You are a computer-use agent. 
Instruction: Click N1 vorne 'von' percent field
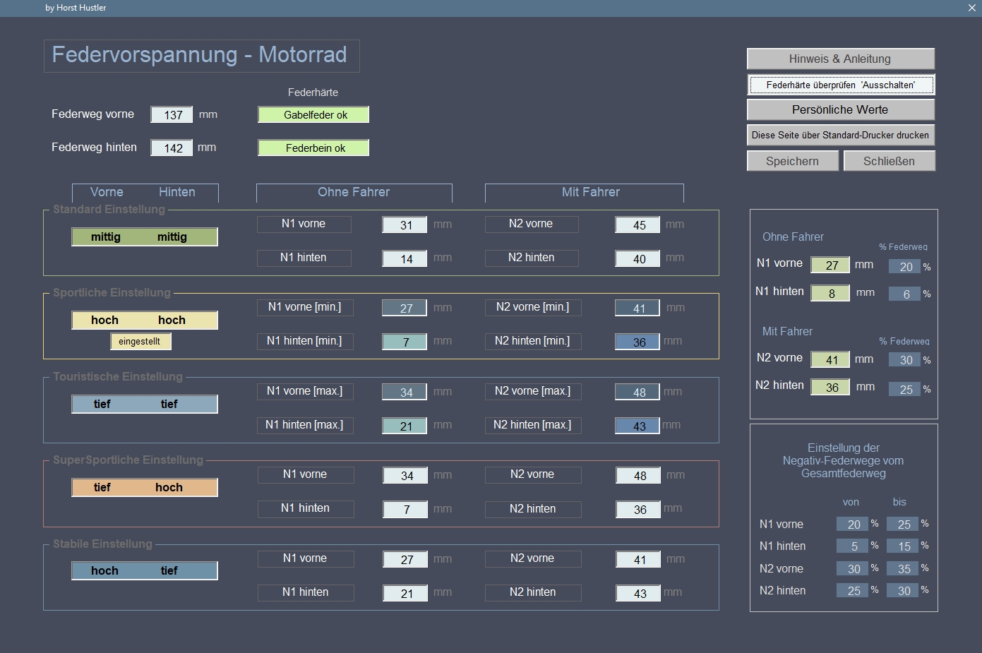coord(852,525)
